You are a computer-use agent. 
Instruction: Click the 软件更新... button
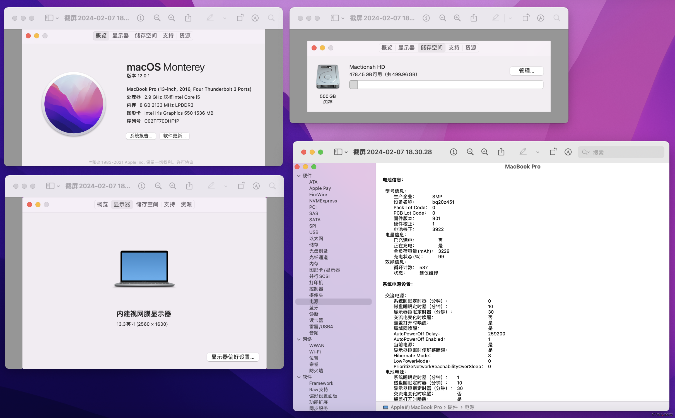(174, 136)
